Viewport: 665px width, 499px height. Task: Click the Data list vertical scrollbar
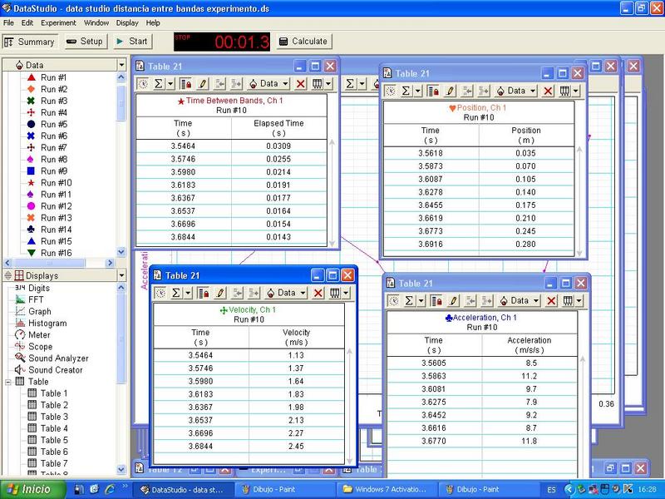click(122, 166)
